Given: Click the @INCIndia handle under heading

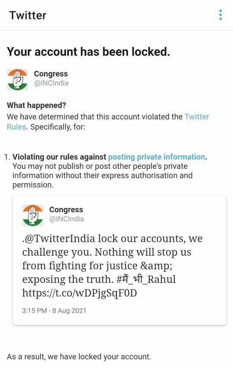Looking at the screenshot, I should click(x=51, y=83).
